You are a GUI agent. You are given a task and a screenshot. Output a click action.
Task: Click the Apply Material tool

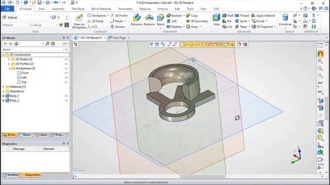[x=263, y=15]
